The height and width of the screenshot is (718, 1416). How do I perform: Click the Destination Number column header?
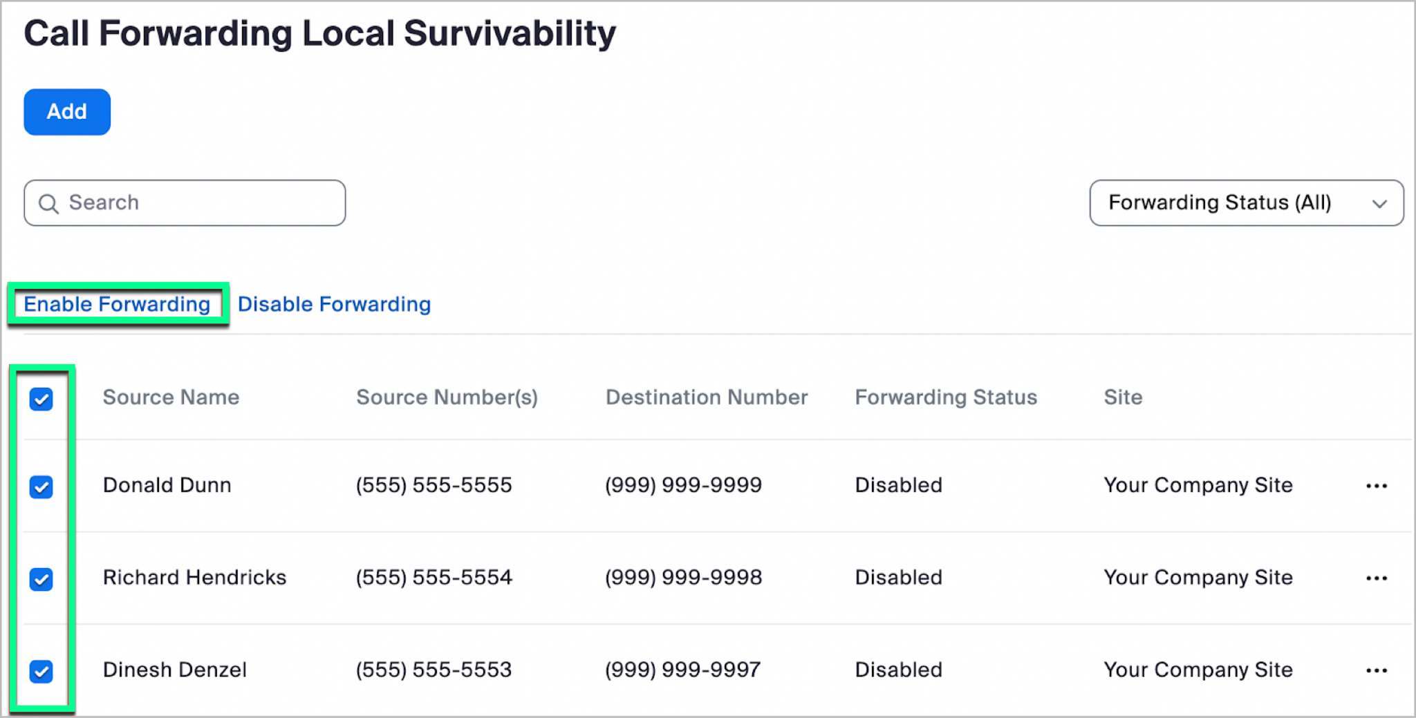[x=707, y=397]
